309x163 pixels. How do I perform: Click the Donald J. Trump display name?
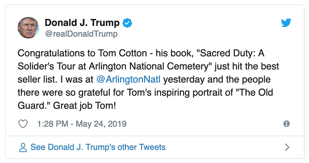point(82,23)
